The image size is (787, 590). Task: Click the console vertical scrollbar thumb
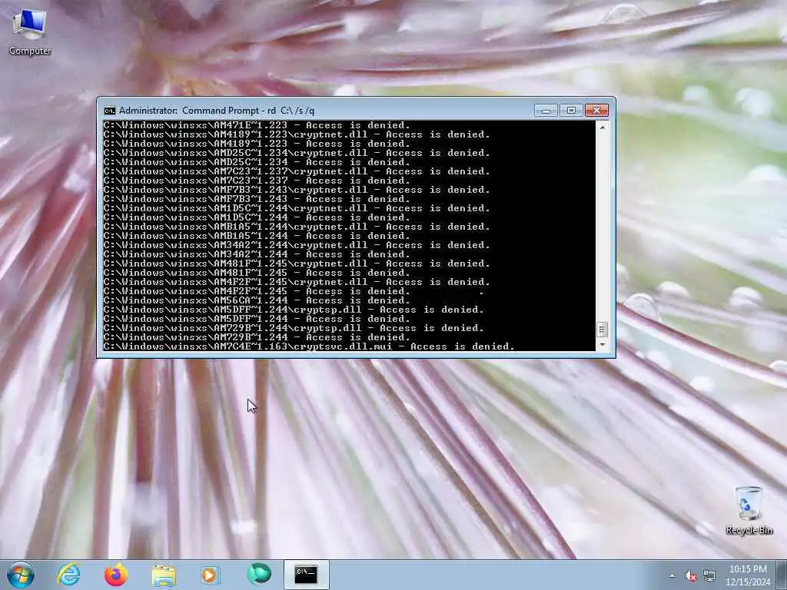pyautogui.click(x=603, y=330)
